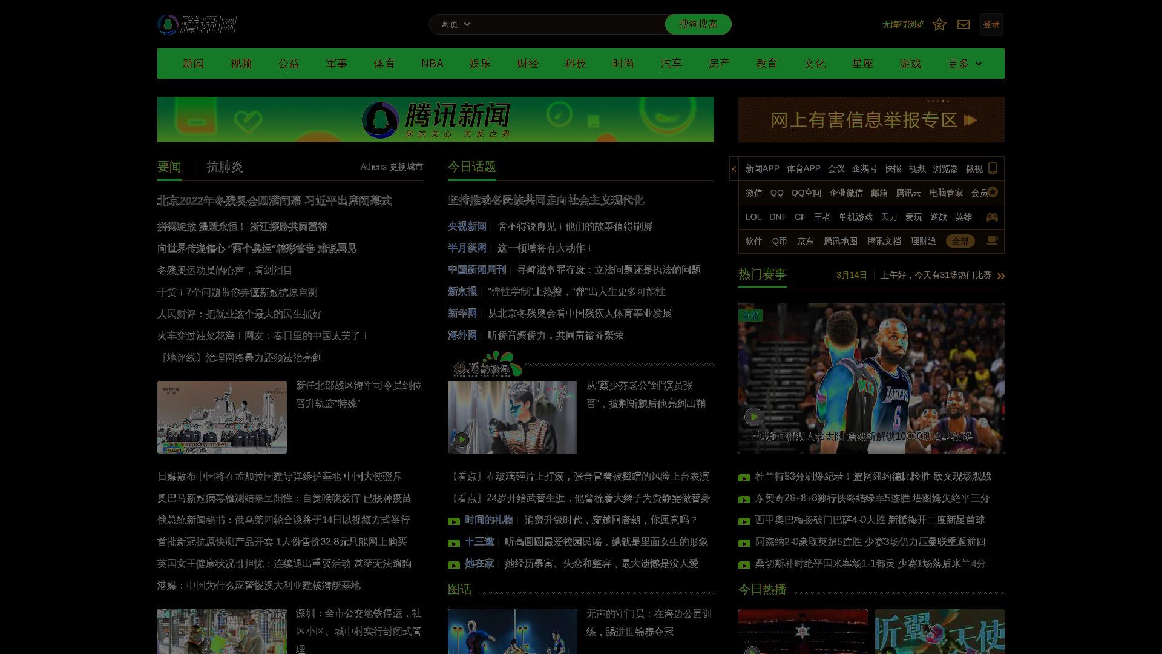Viewport: 1162px width, 654px height.
Task: Collapse apps panel with left arrow
Action: (734, 169)
